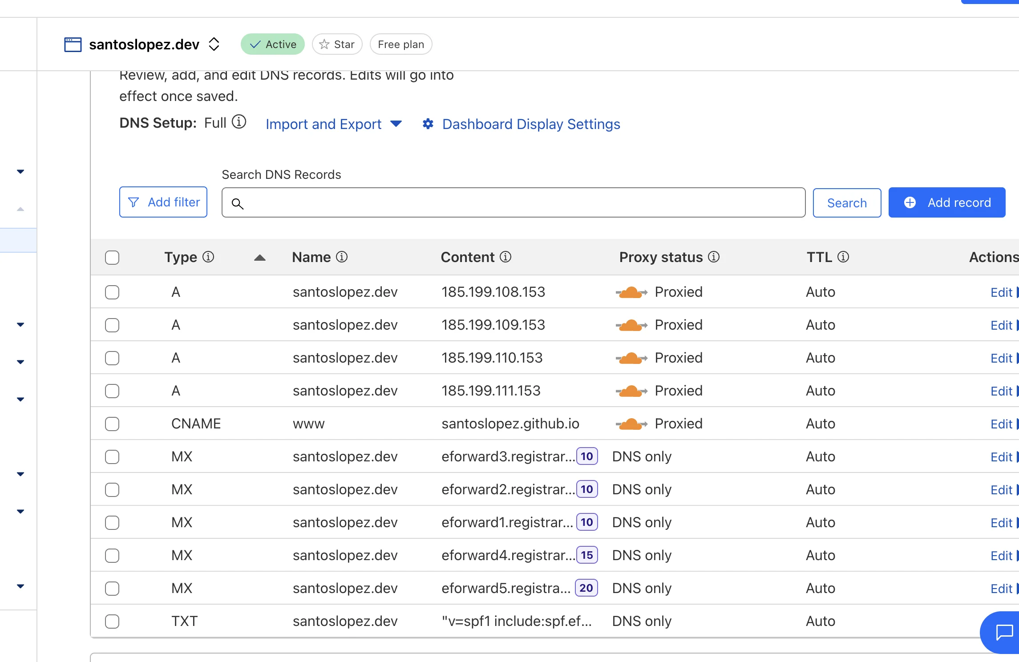The width and height of the screenshot is (1019, 662).
Task: Click the Name column info icon
Action: tap(342, 257)
